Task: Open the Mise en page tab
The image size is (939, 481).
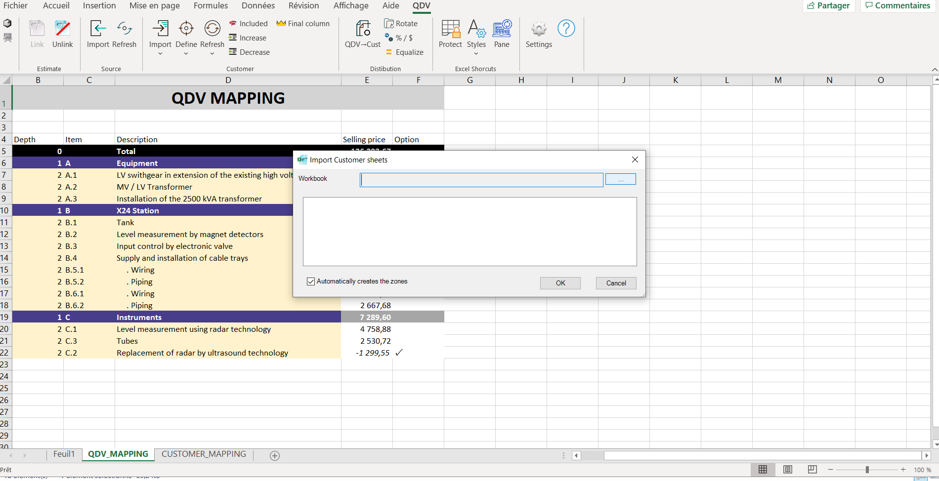Action: pos(155,5)
